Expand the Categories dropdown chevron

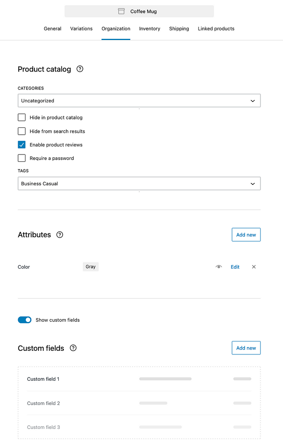[253, 101]
